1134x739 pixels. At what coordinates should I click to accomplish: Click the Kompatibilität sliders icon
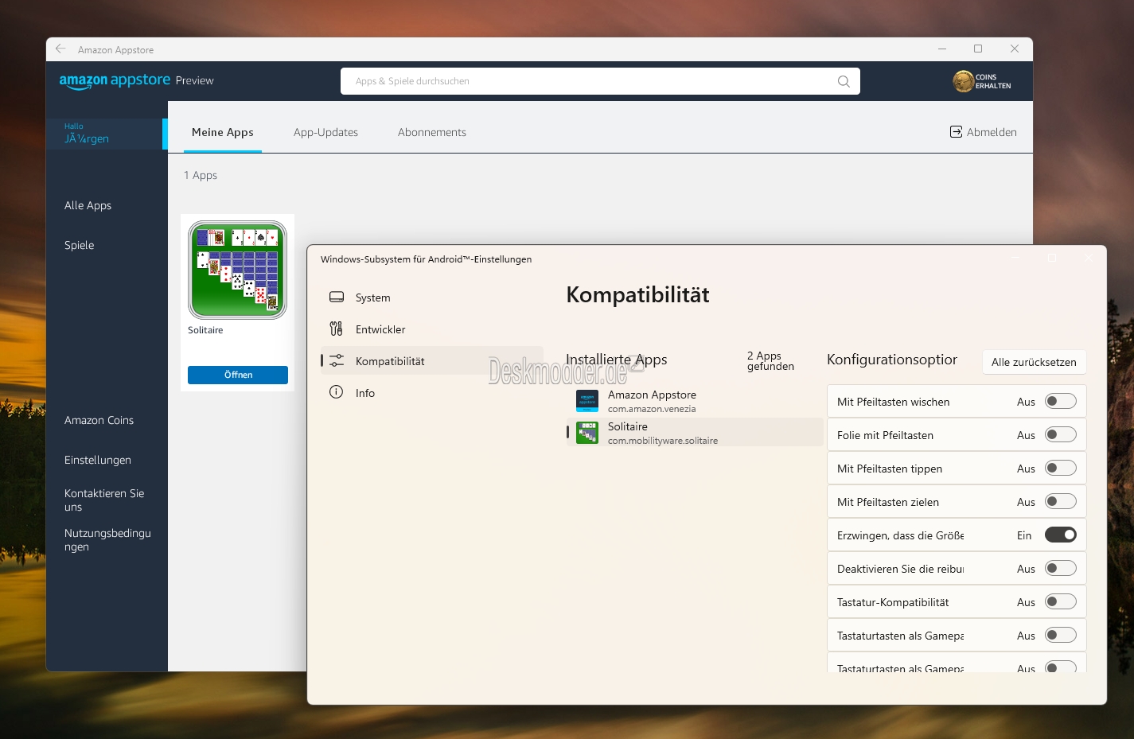click(337, 360)
